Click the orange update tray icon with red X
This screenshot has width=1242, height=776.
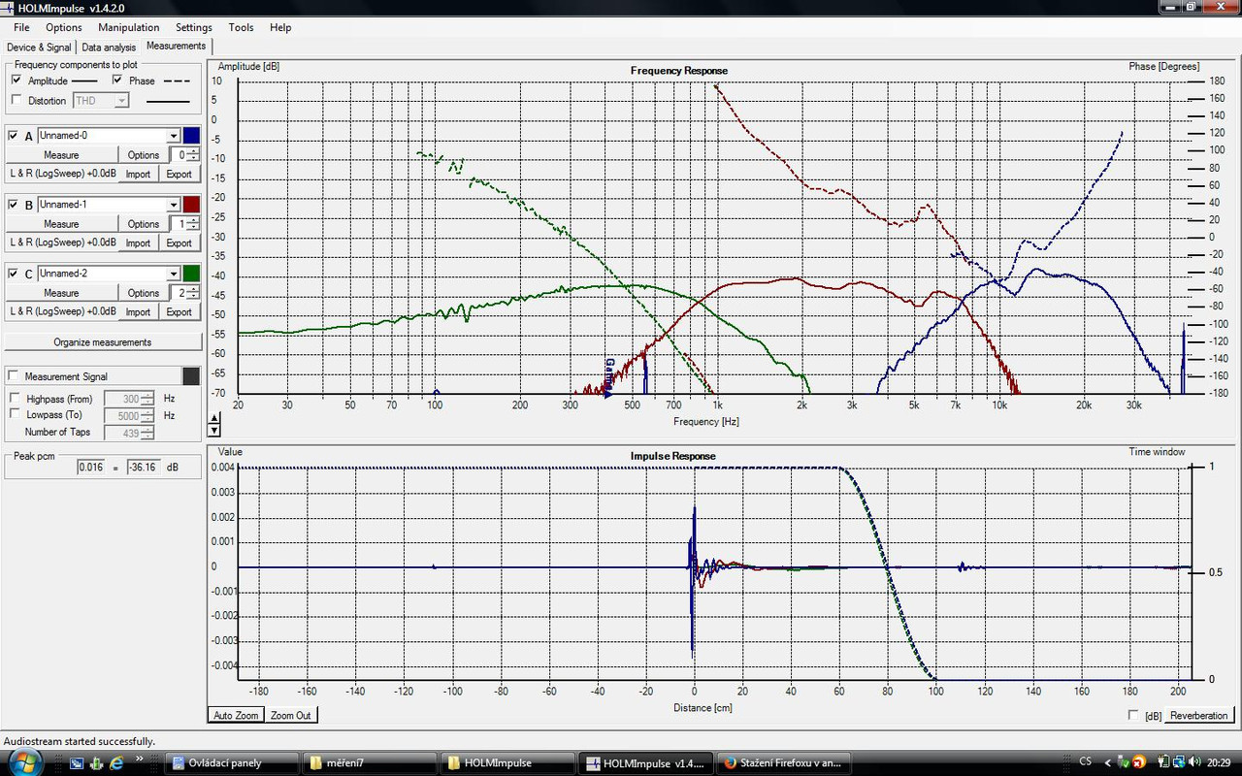tap(1137, 763)
